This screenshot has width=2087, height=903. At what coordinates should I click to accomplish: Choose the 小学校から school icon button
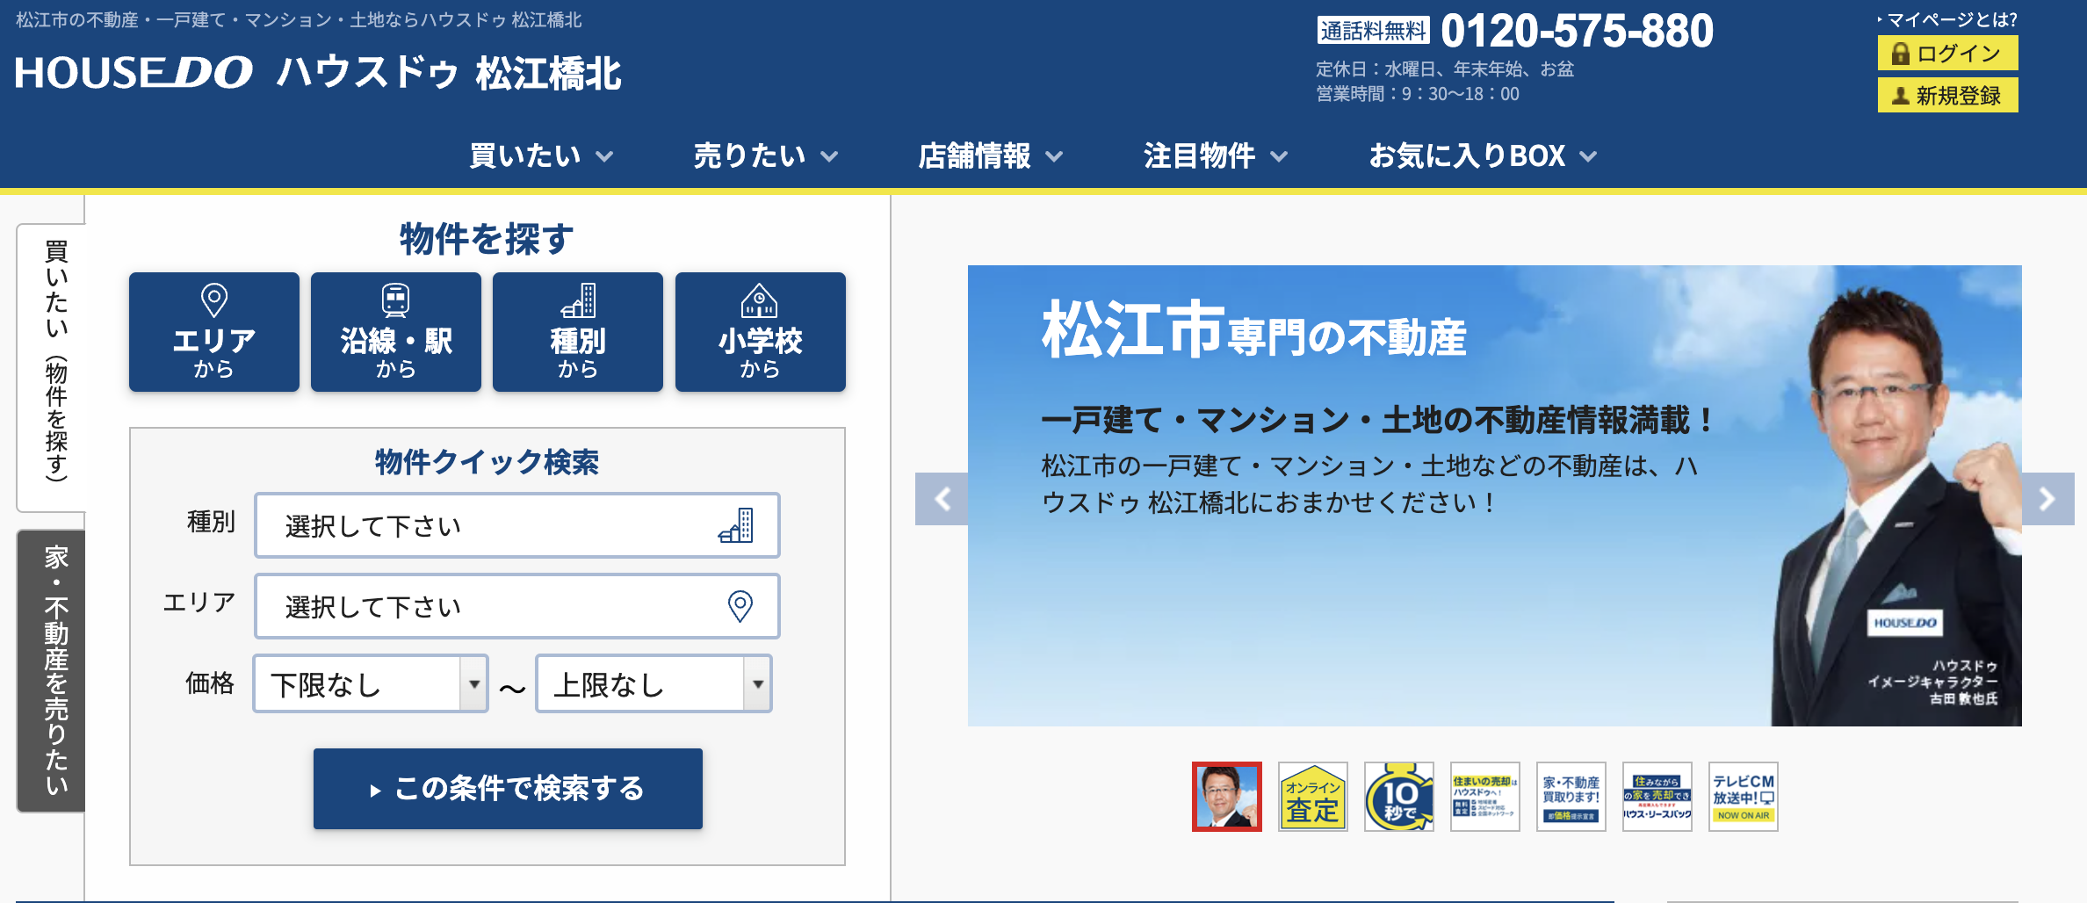click(760, 332)
